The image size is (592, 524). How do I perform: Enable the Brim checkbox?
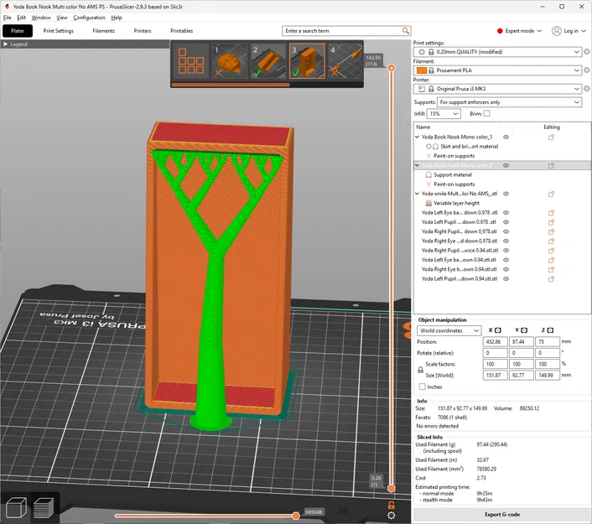click(486, 113)
